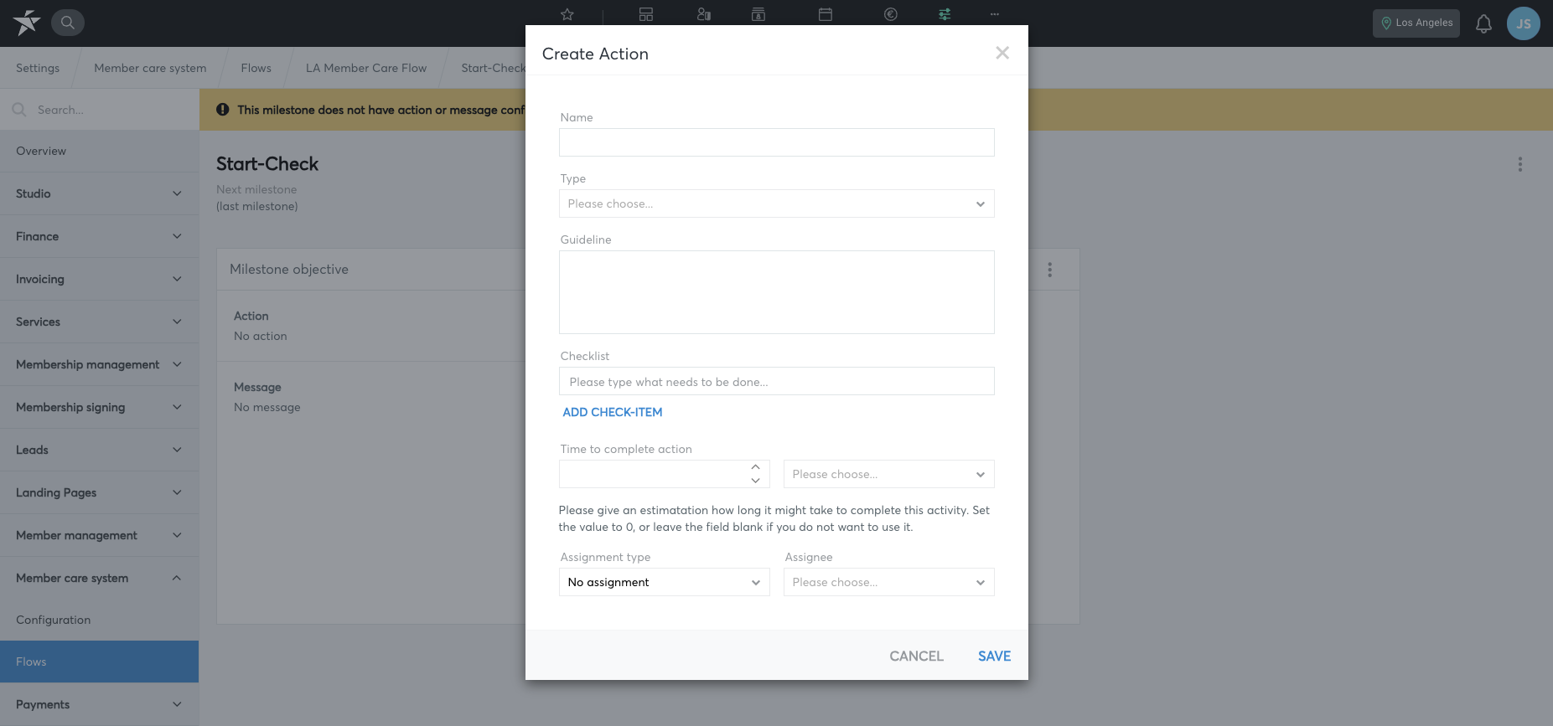Screen dimensions: 1553x726
Task: Open notifications bell icon
Action: tap(1483, 23)
